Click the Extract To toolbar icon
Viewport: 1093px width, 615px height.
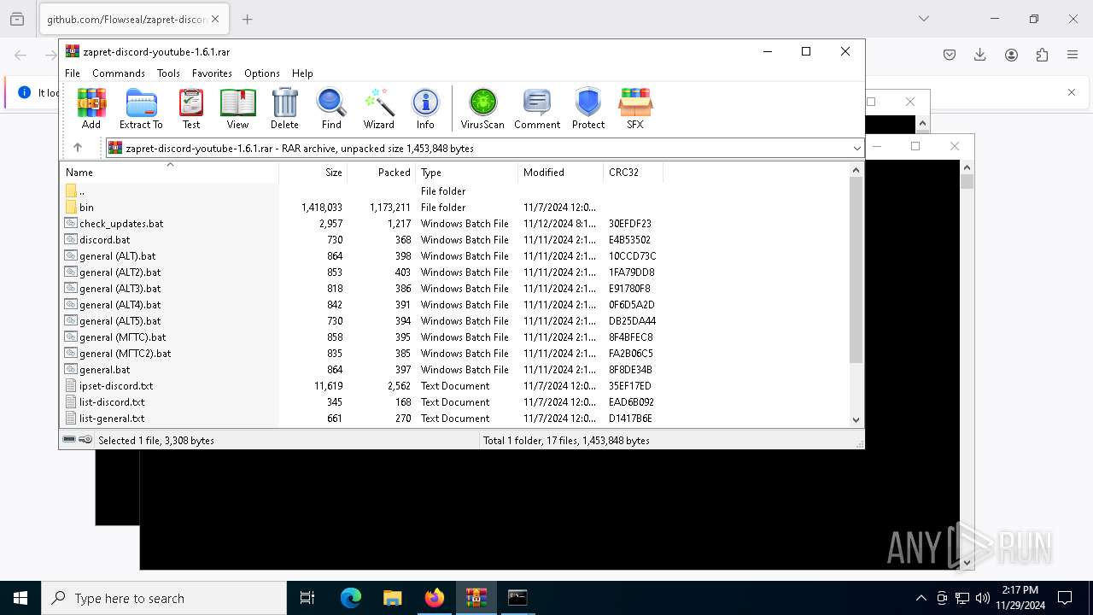(141, 108)
